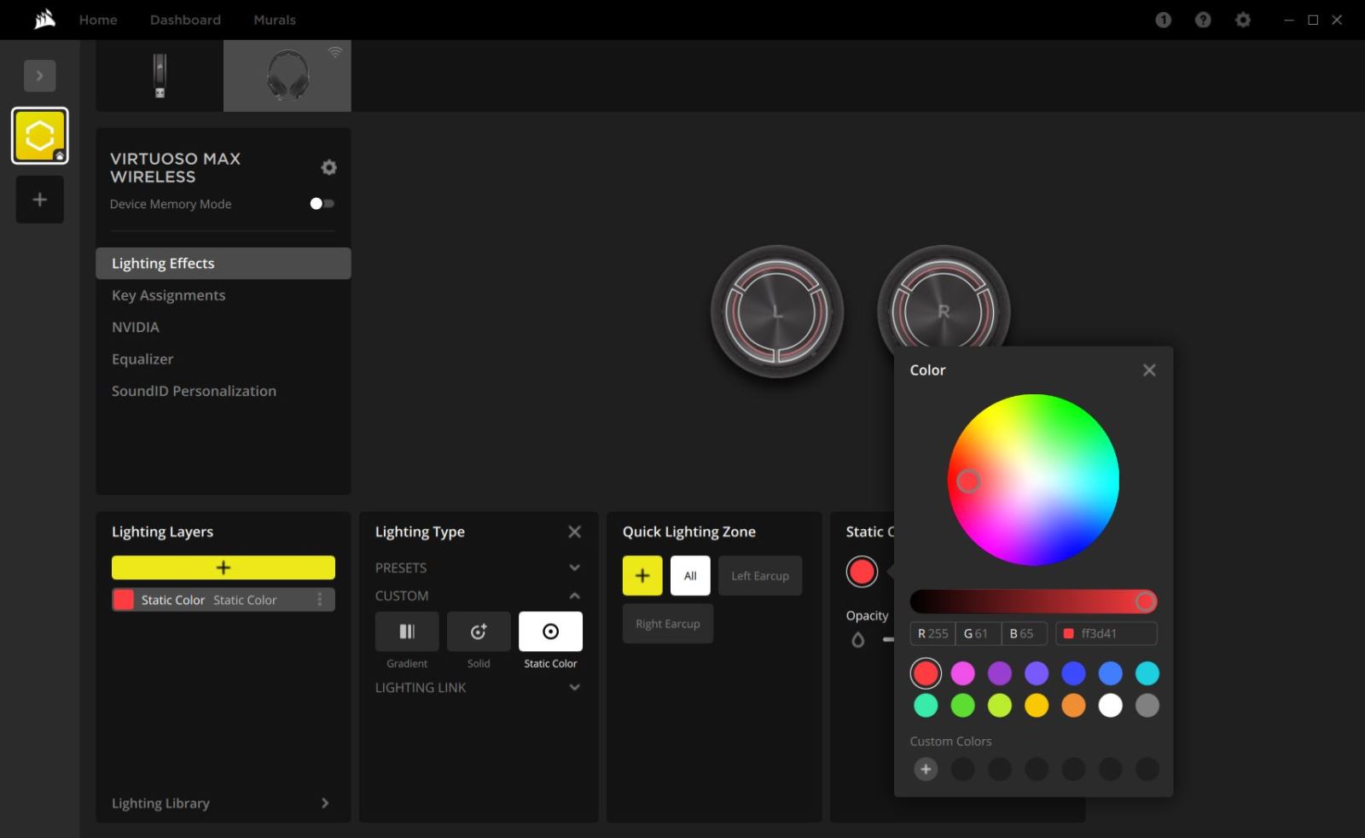Open Virtuoso Max Wireless device settings gear
This screenshot has height=838, width=1365.
pos(328,167)
